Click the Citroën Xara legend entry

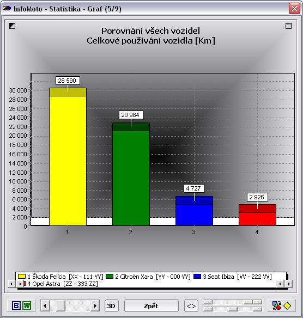tap(148, 277)
